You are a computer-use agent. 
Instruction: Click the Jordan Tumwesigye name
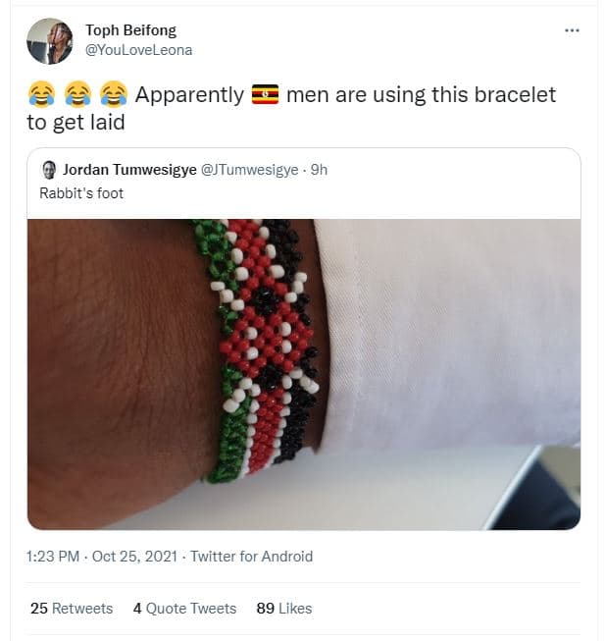129,170
